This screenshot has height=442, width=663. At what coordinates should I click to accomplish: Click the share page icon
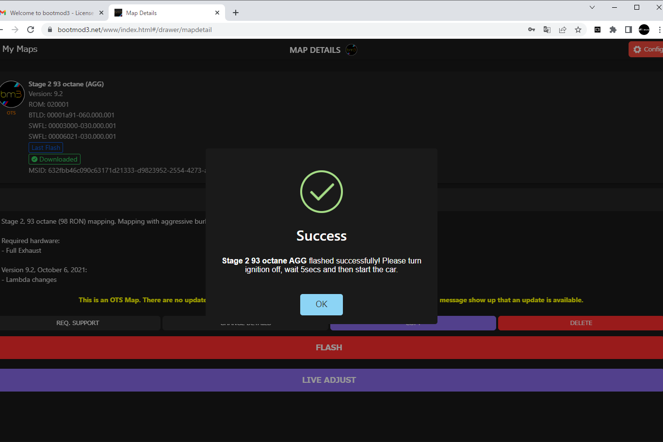point(563,30)
